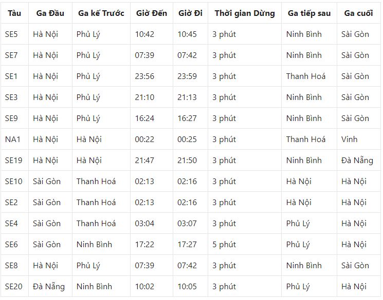The image size is (383, 300).
Task: Click the Tàu column header
Action: (14, 13)
